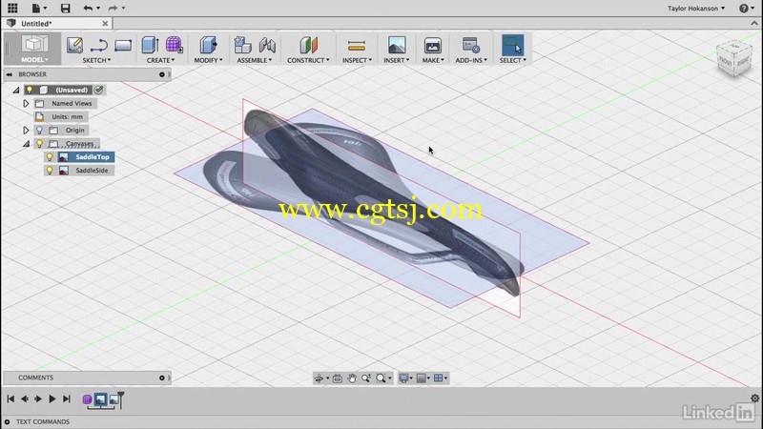Select the Look At tool

pos(337,378)
